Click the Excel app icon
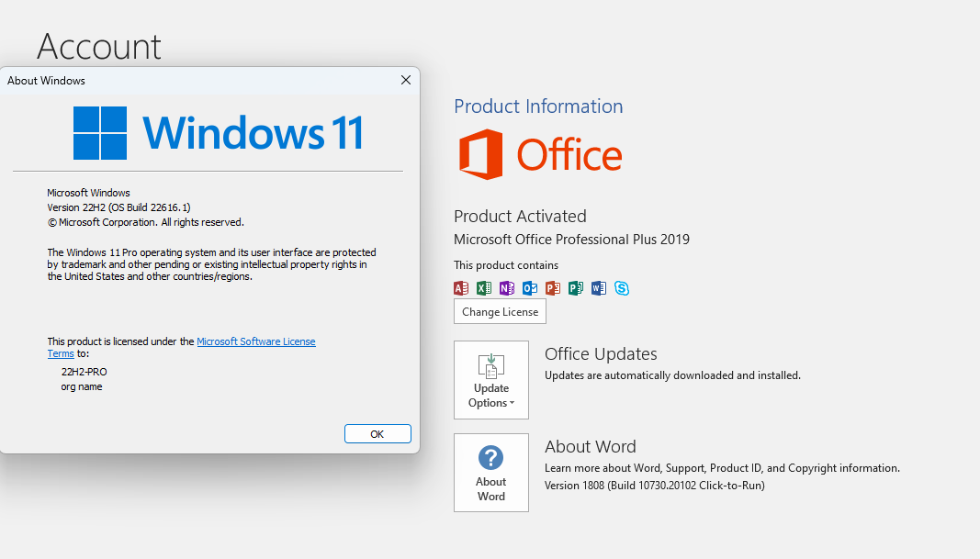980x559 pixels. (x=484, y=288)
